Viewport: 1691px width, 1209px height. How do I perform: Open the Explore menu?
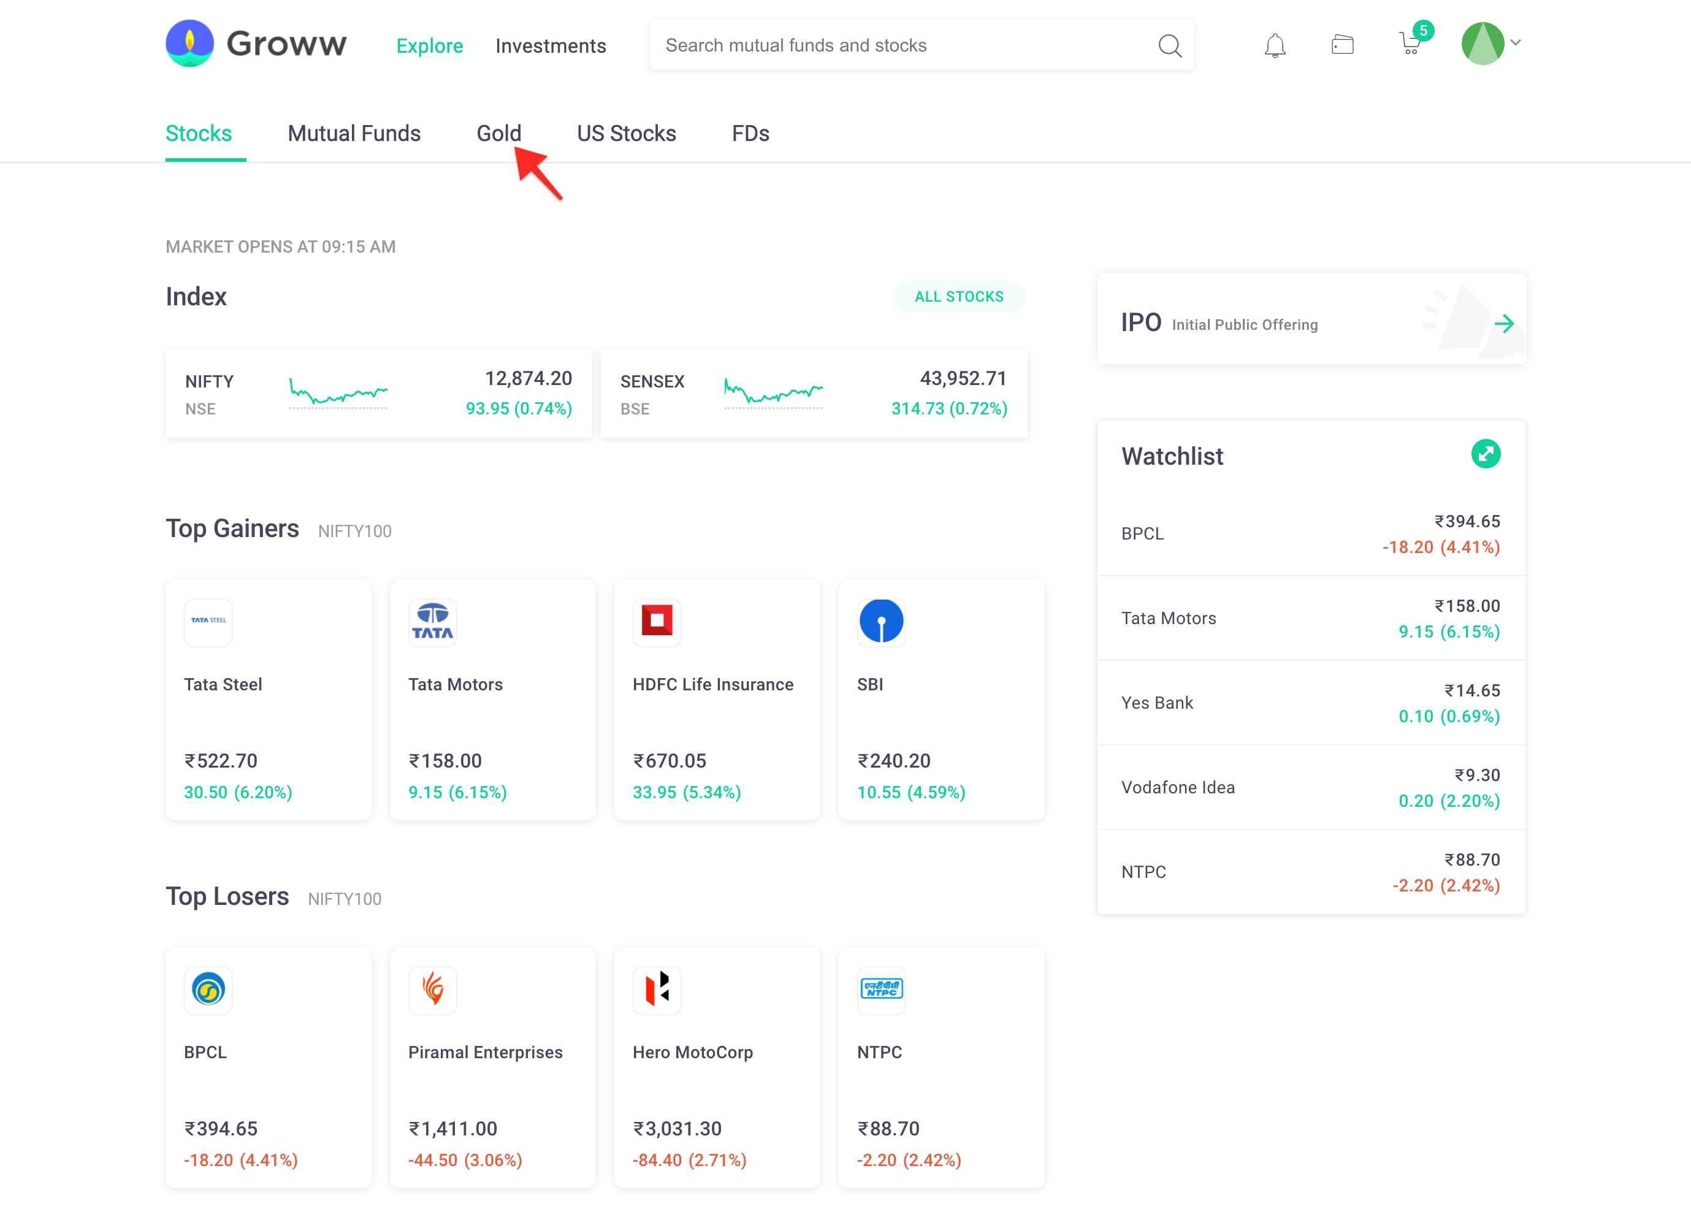pyautogui.click(x=430, y=45)
